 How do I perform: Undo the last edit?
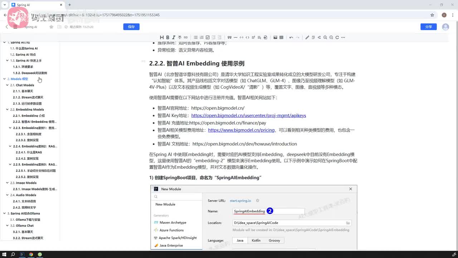(291, 37)
